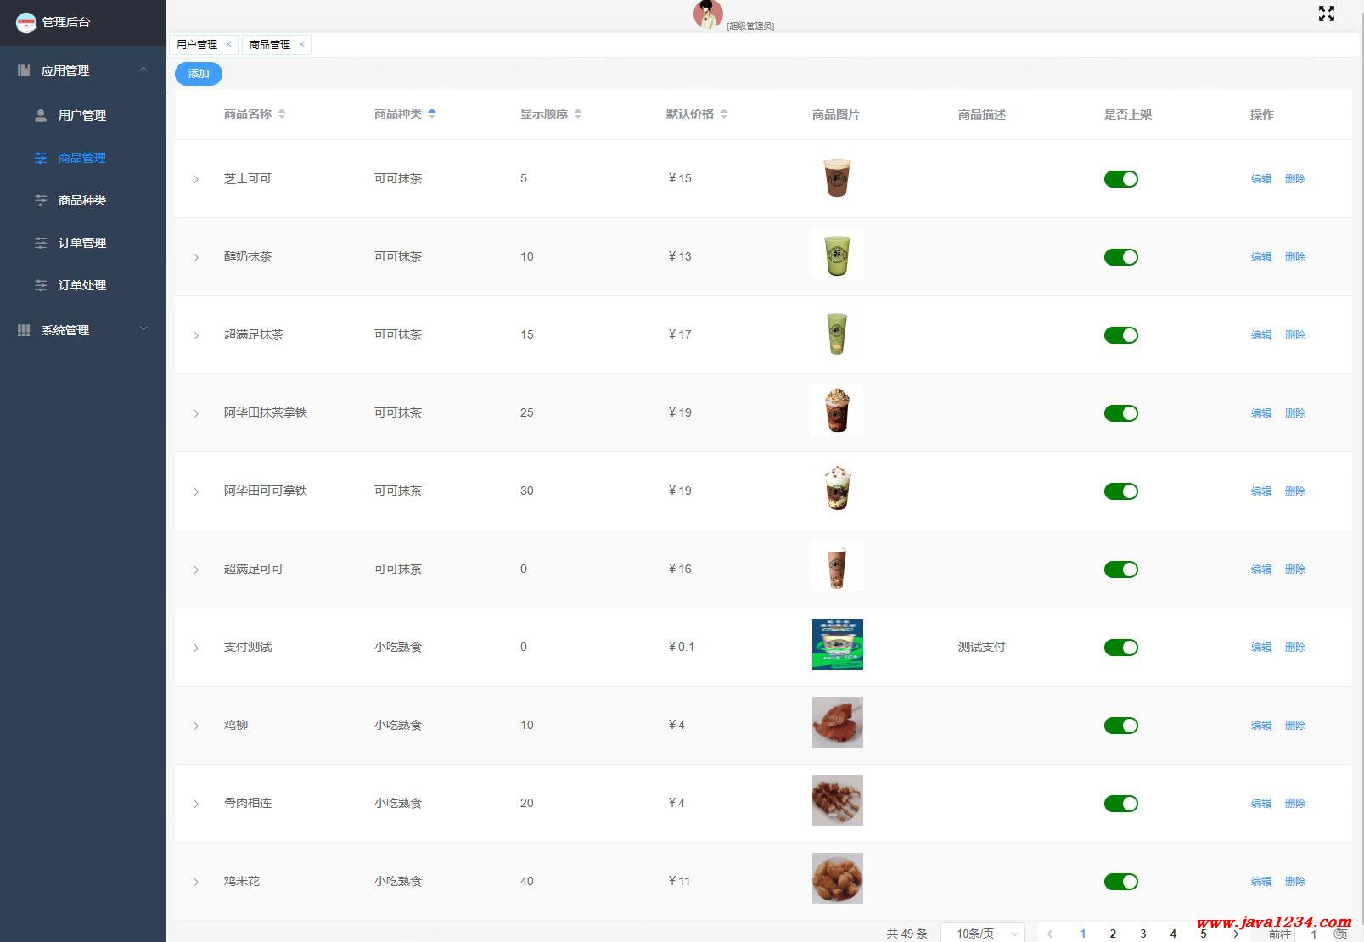Open 芝士可可 product image
Screen dimensions: 1364x942
pyautogui.click(x=838, y=177)
